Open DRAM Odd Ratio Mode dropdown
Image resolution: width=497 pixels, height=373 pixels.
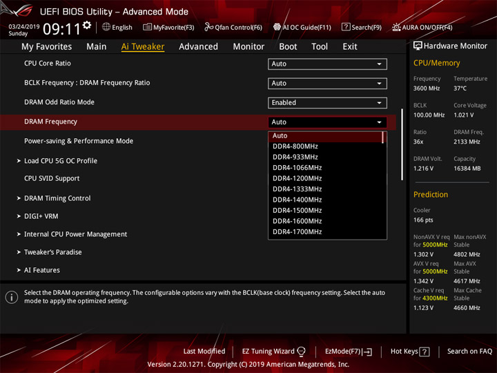click(x=327, y=103)
